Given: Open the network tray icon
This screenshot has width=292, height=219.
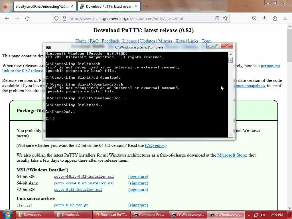Looking at the screenshot, I should tap(256, 215).
